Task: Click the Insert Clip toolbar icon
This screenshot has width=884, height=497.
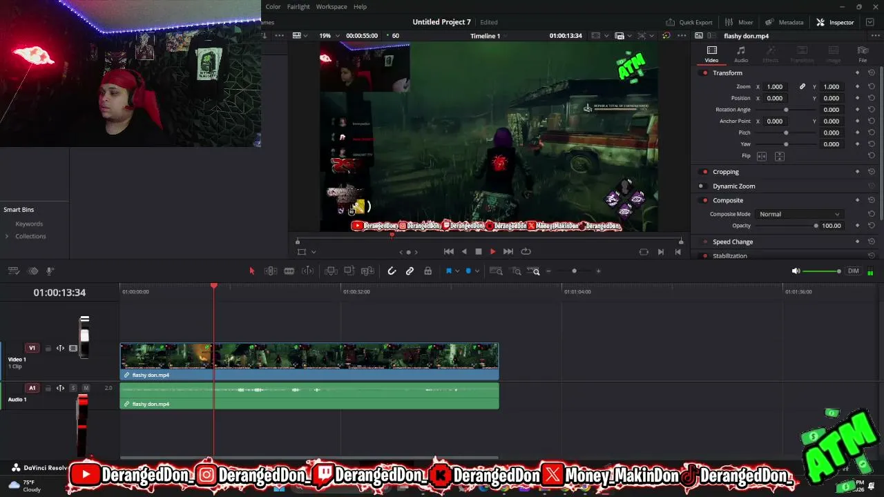Action: [331, 271]
